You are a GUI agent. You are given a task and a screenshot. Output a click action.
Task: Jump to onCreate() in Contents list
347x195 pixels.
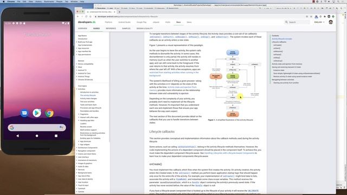278,45
